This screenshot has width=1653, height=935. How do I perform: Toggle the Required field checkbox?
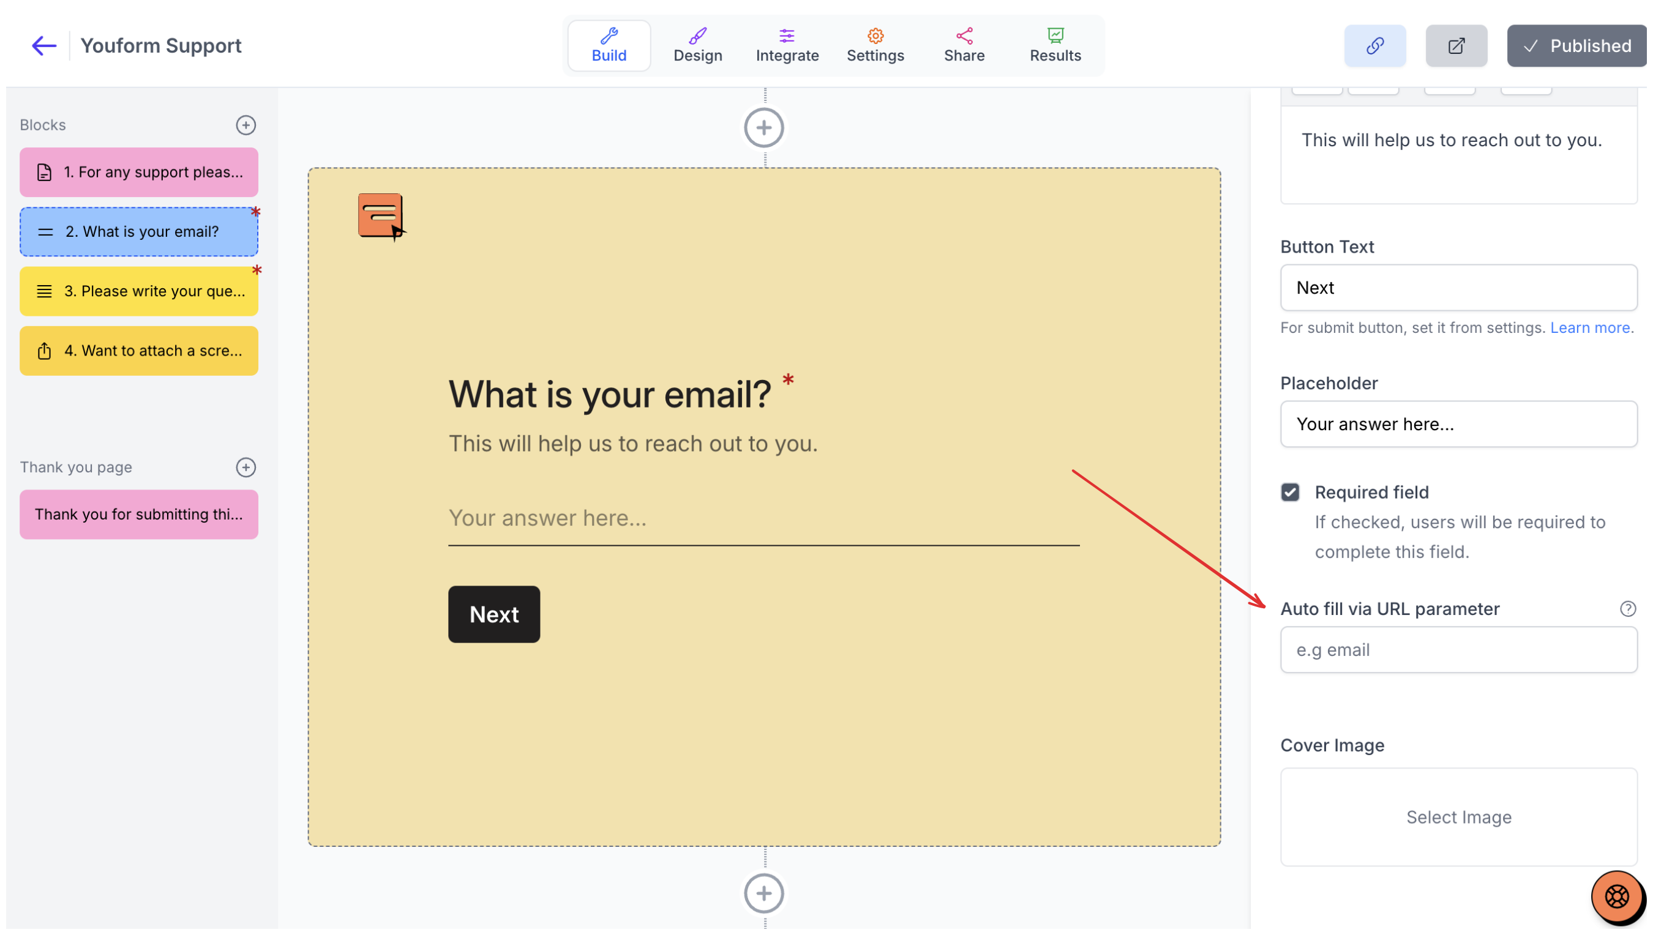[x=1289, y=493]
